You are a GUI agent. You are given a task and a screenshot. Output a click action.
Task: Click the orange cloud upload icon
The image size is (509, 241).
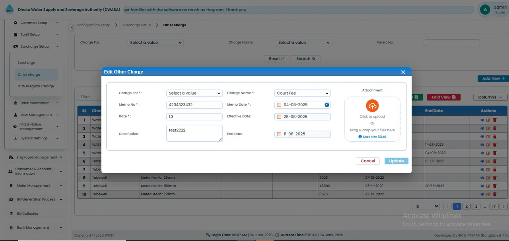372,106
